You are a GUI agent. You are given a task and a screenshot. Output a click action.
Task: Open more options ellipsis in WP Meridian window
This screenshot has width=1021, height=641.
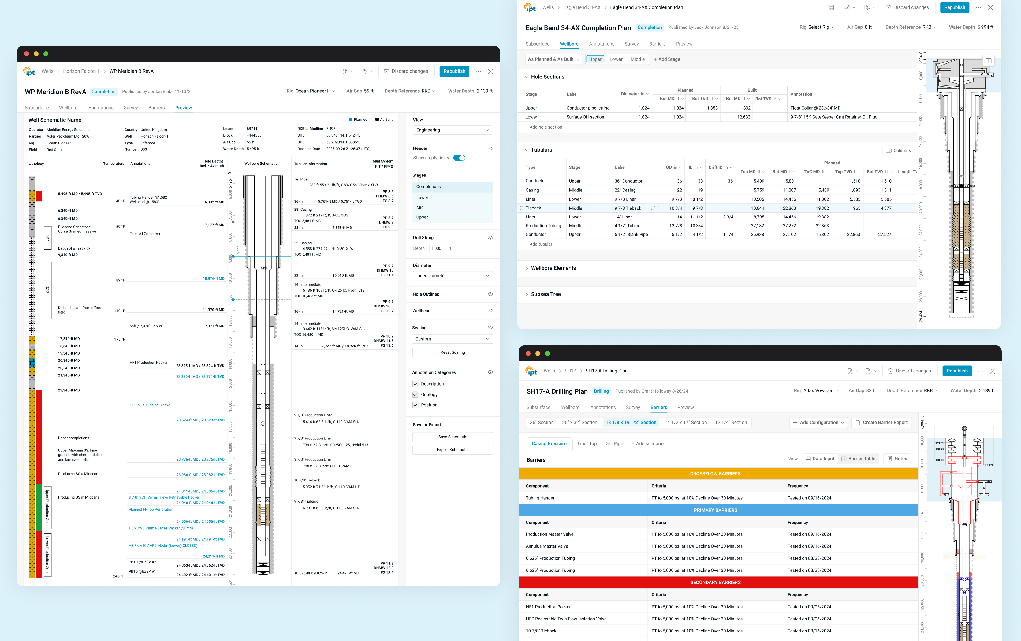pos(478,71)
